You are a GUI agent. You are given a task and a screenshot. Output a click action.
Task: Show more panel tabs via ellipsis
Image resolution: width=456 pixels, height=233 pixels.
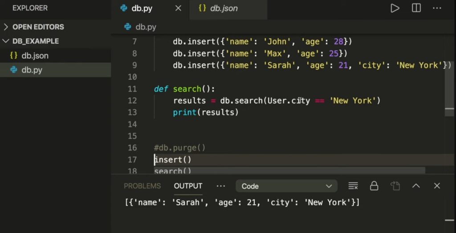click(221, 186)
